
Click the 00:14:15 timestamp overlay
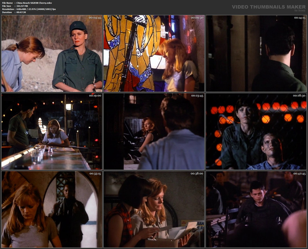click(x=300, y=18)
